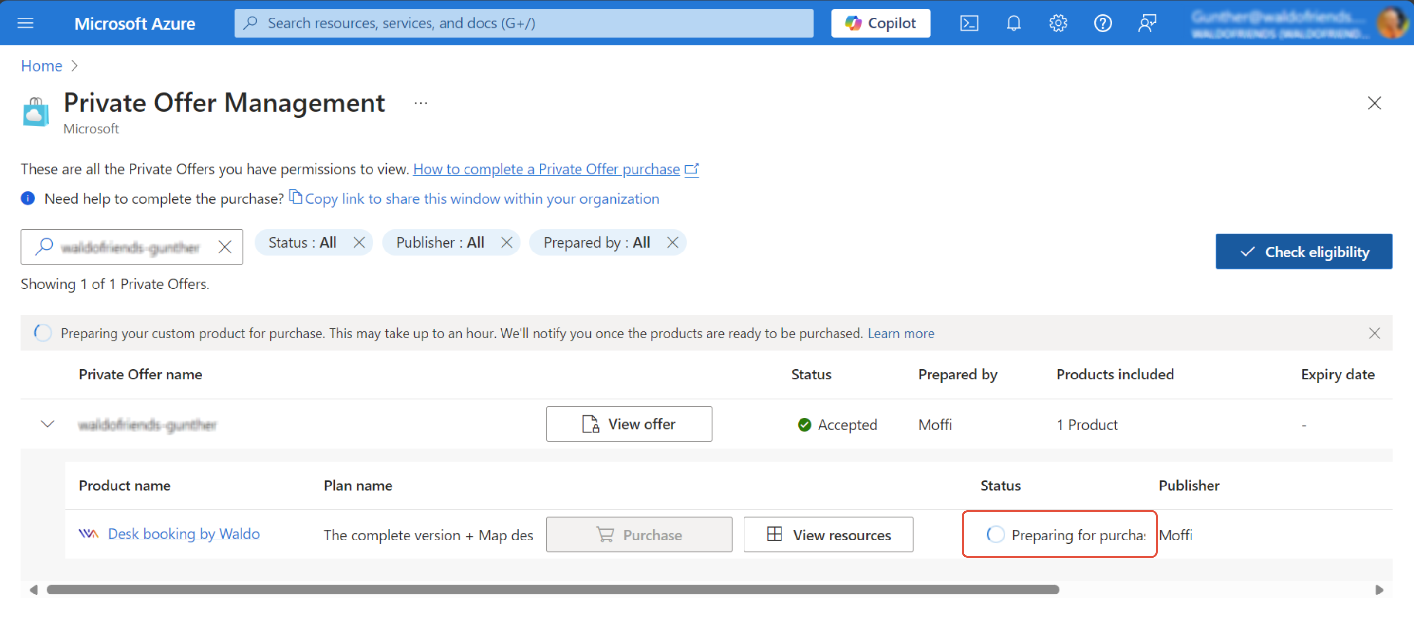This screenshot has height=630, width=1414.
Task: Click the Product name column header
Action: [x=125, y=485]
